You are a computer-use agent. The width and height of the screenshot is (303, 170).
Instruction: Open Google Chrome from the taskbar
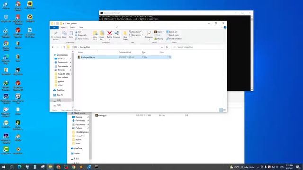click(x=74, y=167)
